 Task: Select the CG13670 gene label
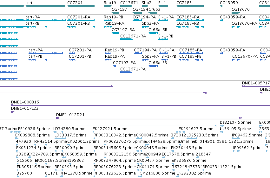[240, 9]
